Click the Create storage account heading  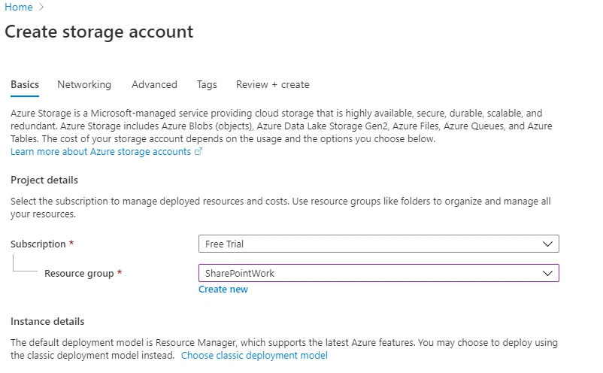(x=98, y=32)
